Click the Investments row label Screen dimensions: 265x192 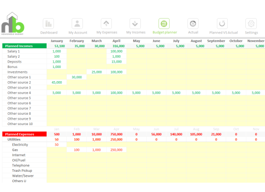pyautogui.click(x=17, y=72)
